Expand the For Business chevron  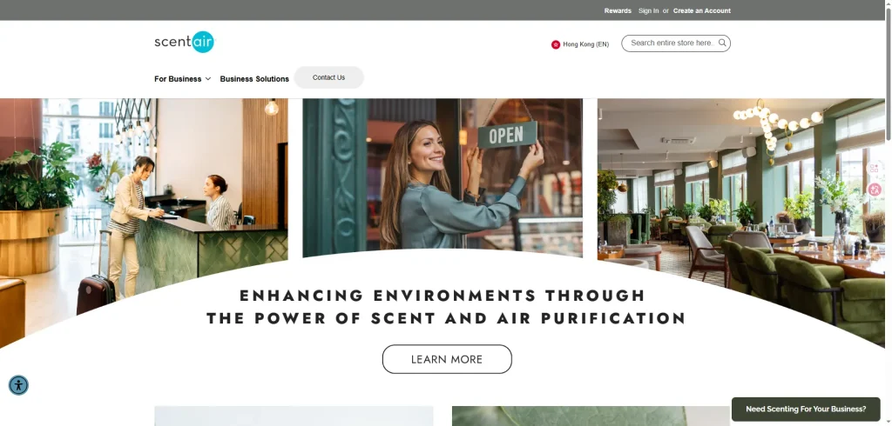click(x=208, y=79)
